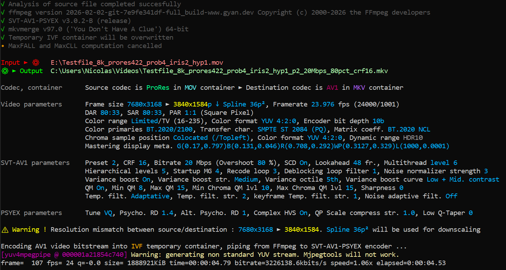This screenshot has width=506, height=270.
Task: Click the output .mkv file path
Action: (219, 71)
